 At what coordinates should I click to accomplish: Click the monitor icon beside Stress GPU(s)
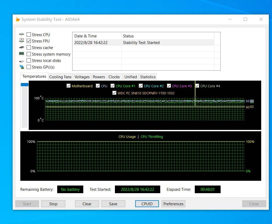(x=22, y=67)
